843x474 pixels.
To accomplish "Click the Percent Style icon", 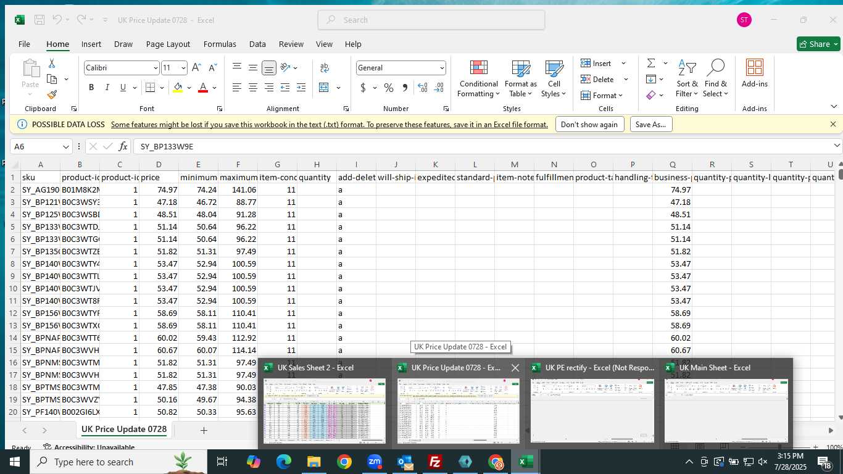I will coord(389,88).
